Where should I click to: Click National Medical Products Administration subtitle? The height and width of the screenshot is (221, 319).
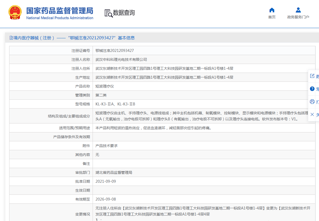(60, 18)
